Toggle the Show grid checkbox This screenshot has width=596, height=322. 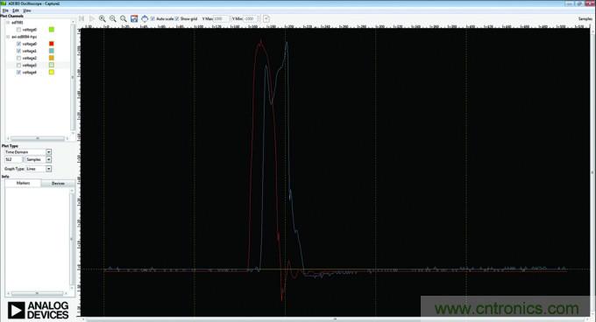pyautogui.click(x=177, y=18)
